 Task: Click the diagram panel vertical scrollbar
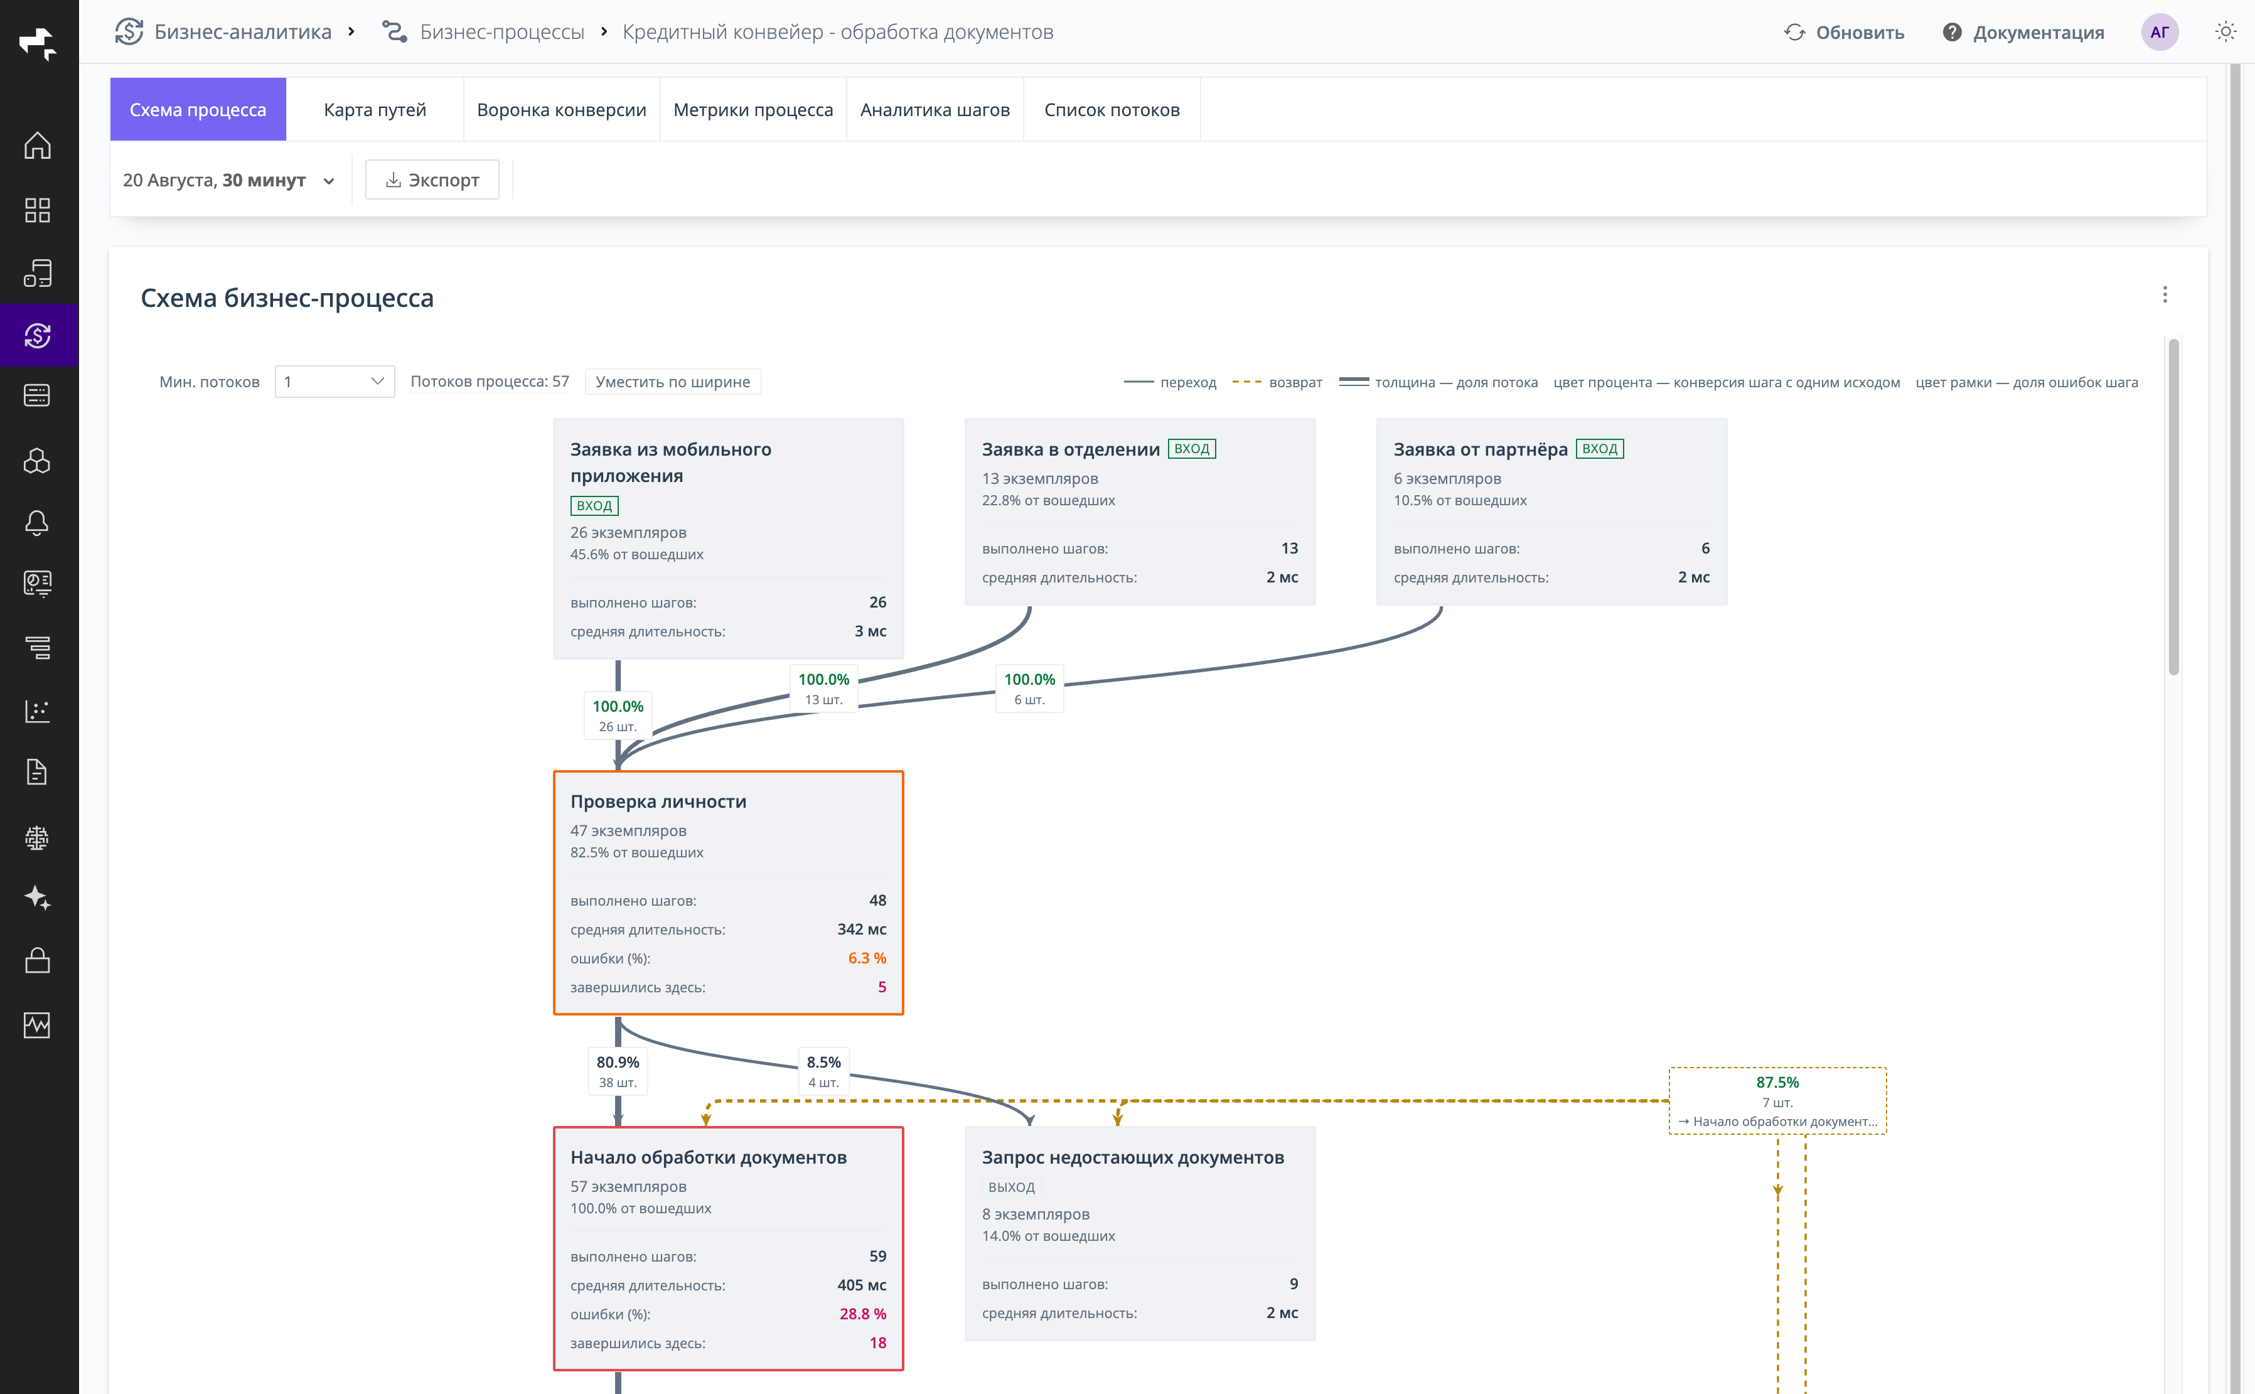[x=2173, y=507]
